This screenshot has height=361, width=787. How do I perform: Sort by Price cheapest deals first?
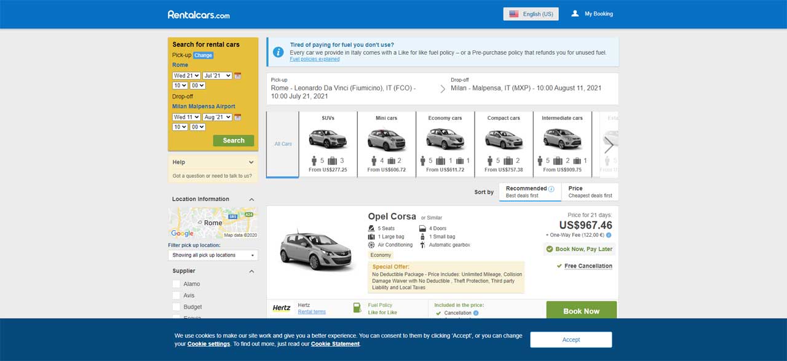click(x=590, y=192)
